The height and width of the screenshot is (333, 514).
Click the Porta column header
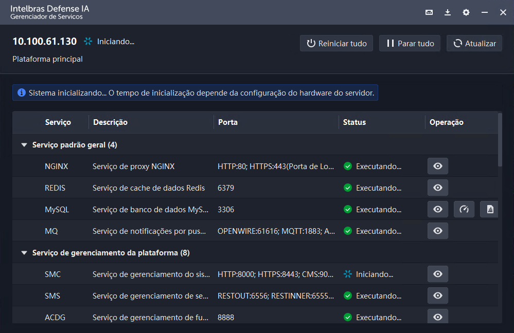tap(228, 122)
